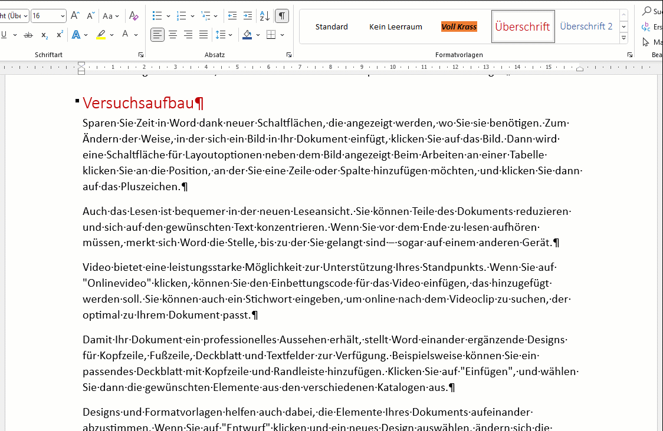Increase the paragraph indent
The height and width of the screenshot is (431, 663).
point(248,16)
